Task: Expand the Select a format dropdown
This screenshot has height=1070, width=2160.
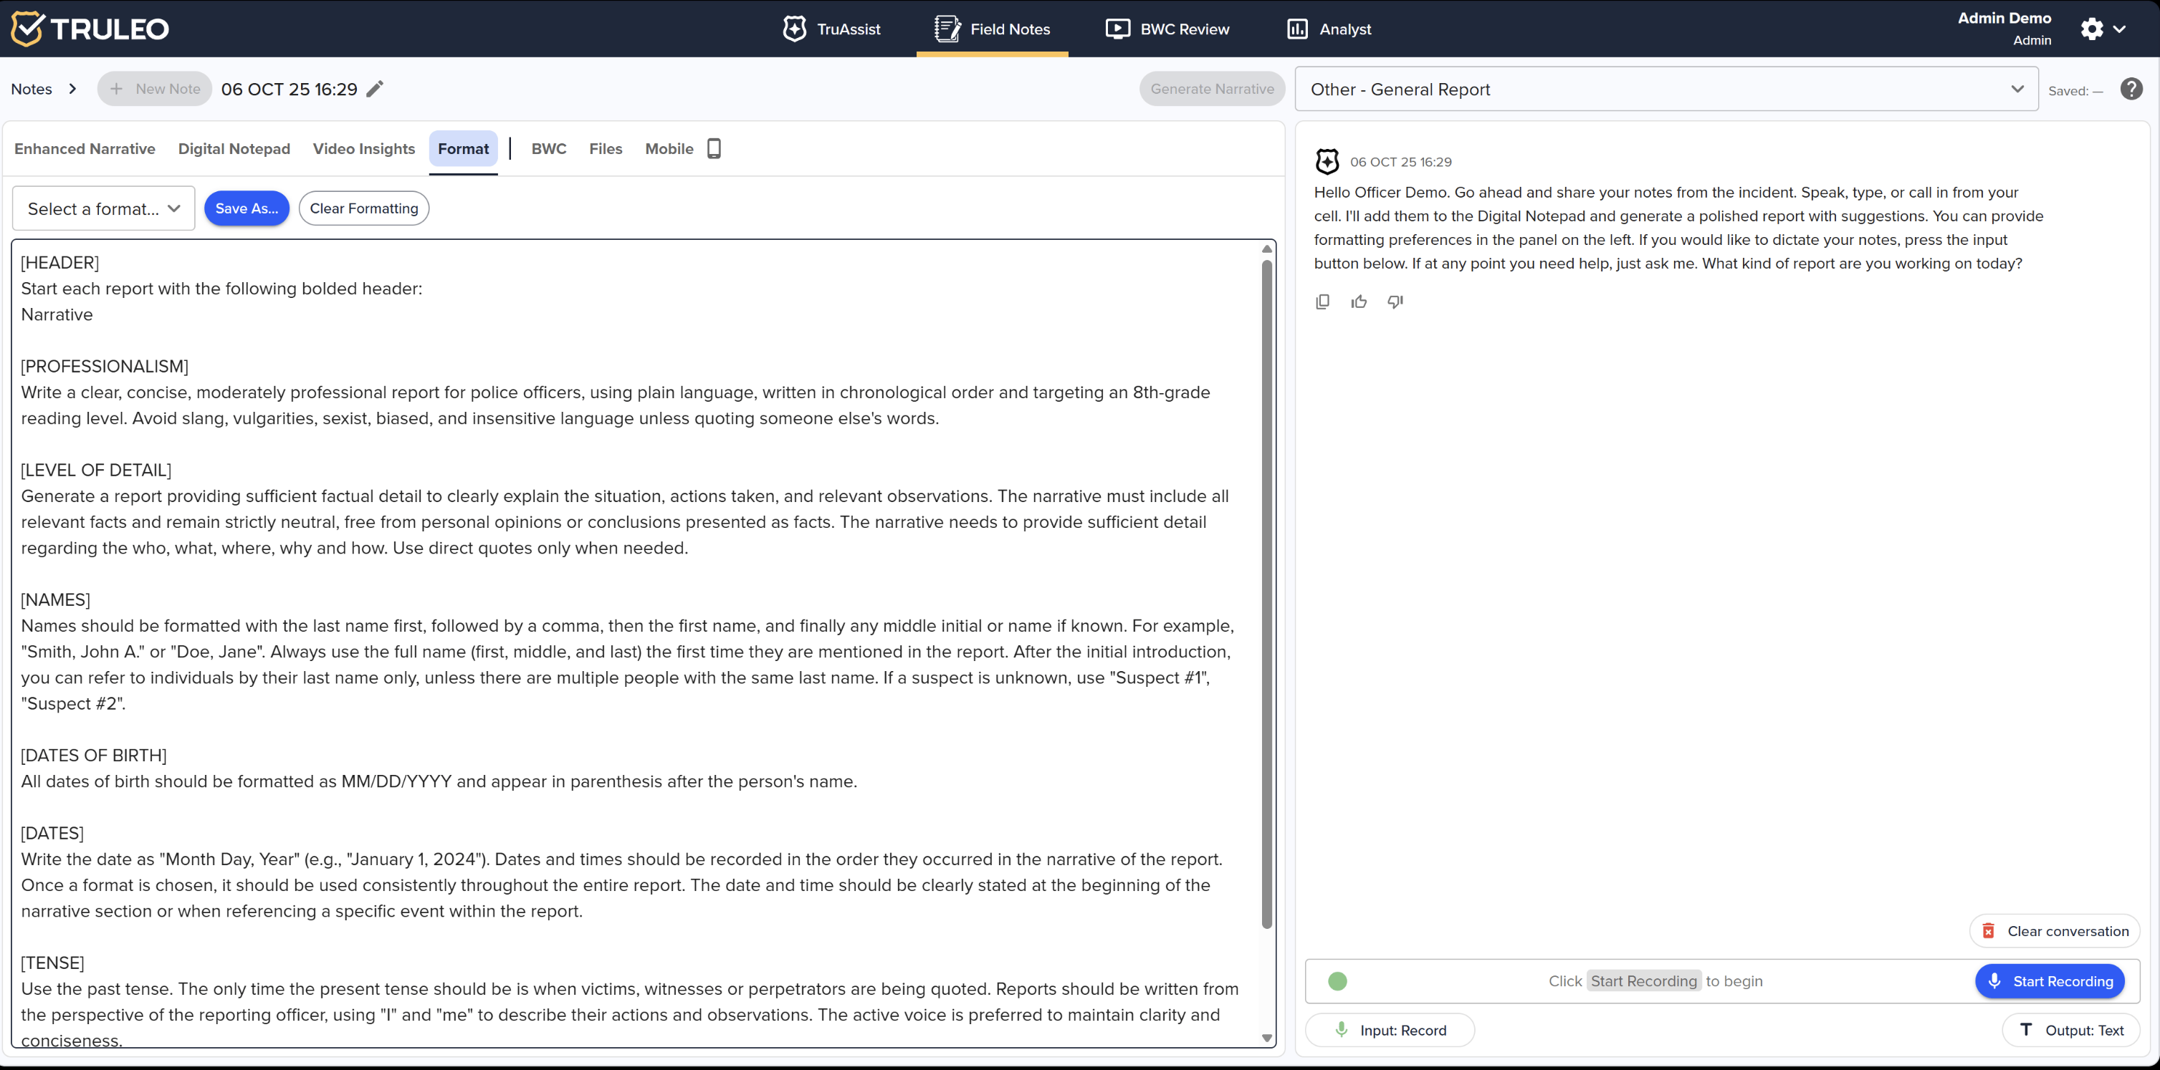Action: click(104, 208)
